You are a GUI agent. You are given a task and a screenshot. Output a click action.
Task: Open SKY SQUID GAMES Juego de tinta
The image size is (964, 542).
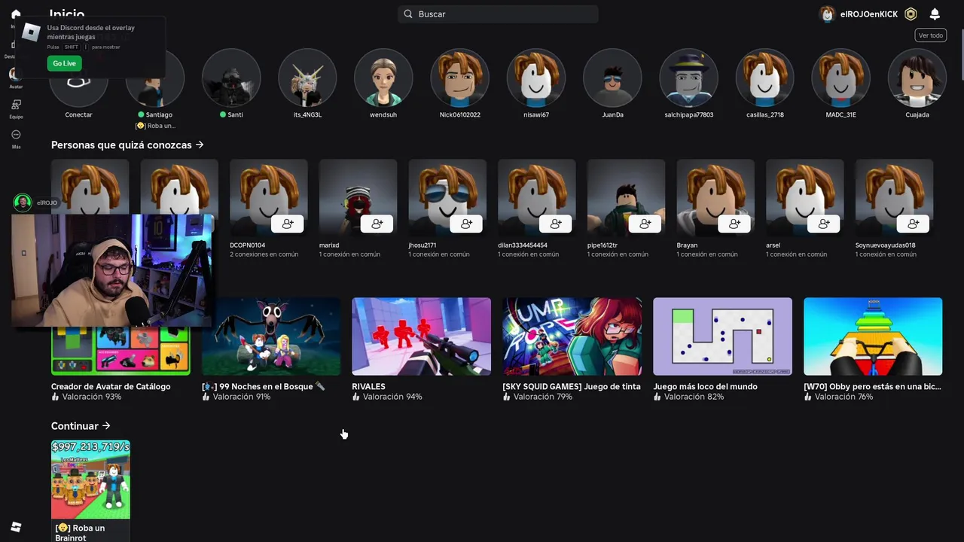(x=572, y=336)
